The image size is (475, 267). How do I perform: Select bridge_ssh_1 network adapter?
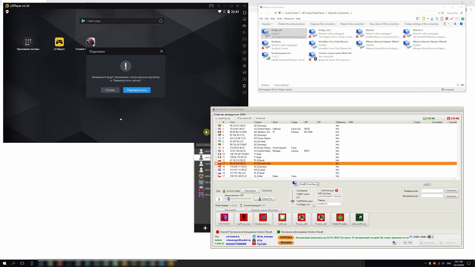pos(331,33)
